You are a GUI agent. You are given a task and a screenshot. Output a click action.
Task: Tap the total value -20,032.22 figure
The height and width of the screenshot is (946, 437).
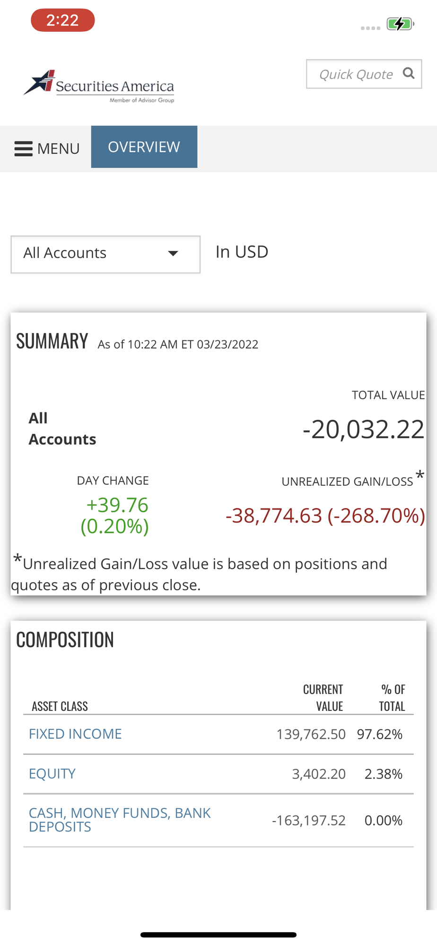tap(363, 429)
